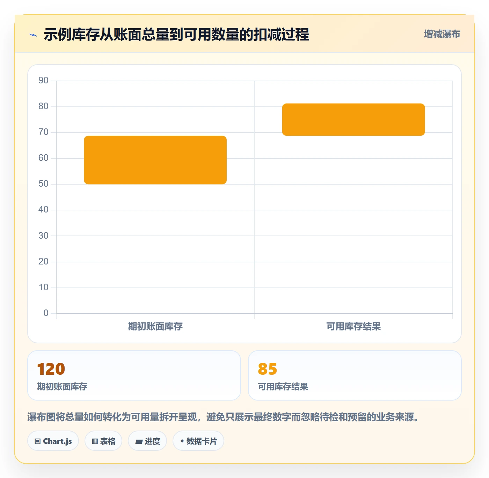Click the grid icon in 表格 chip
489x478 pixels.
point(95,441)
